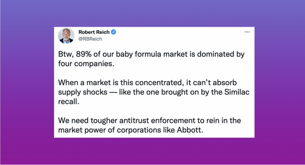Viewport: 305px width, 165px height.
Task: Click the phrase four companies
Action: click(86, 64)
